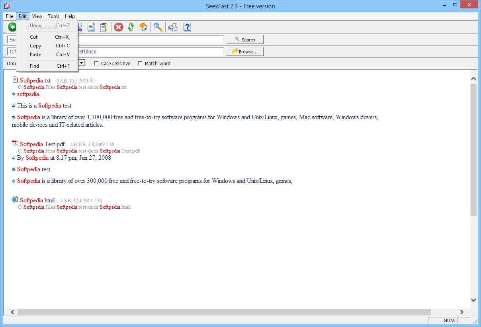Click the green Back arrow toolbar icon

tap(12, 27)
